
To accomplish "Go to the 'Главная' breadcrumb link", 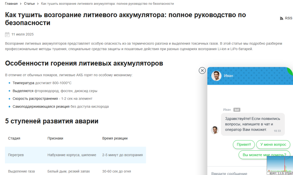I will click(11, 4).
